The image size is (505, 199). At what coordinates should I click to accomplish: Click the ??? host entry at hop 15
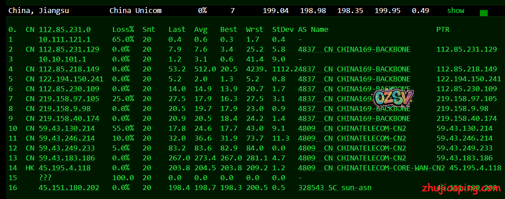[45, 178]
